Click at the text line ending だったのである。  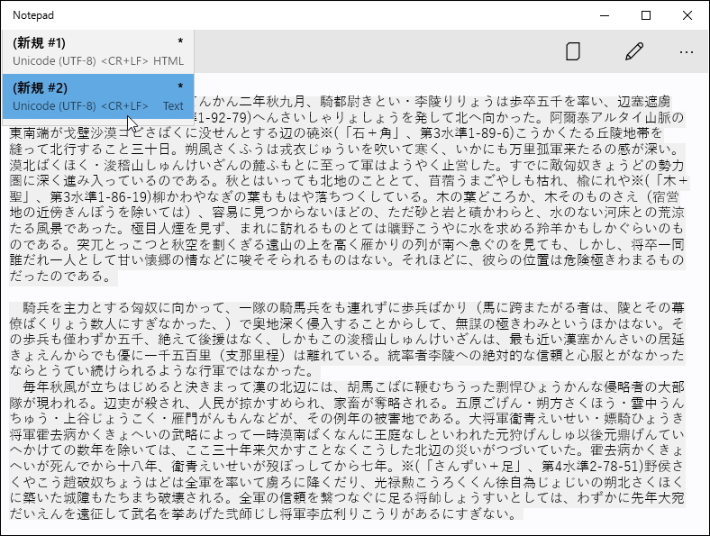[63, 277]
